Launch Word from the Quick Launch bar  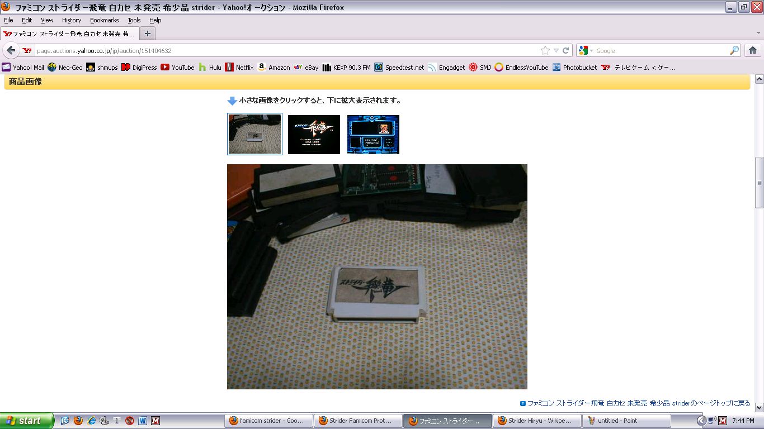tap(143, 421)
